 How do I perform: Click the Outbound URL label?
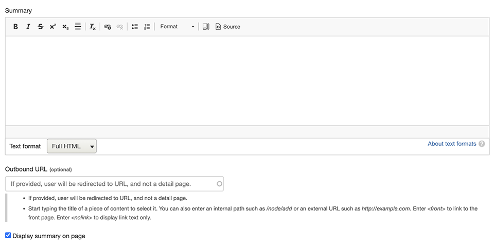pyautogui.click(x=26, y=169)
